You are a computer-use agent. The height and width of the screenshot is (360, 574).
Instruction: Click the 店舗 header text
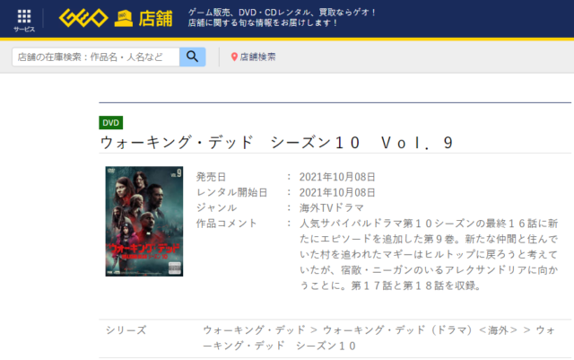(x=155, y=18)
